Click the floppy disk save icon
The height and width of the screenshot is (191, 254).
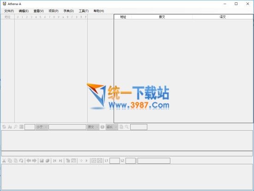[x=42, y=161]
